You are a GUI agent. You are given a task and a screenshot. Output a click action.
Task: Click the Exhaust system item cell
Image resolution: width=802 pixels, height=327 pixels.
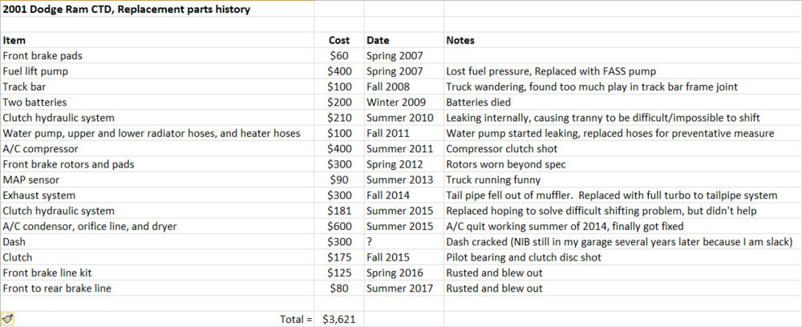pos(40,196)
